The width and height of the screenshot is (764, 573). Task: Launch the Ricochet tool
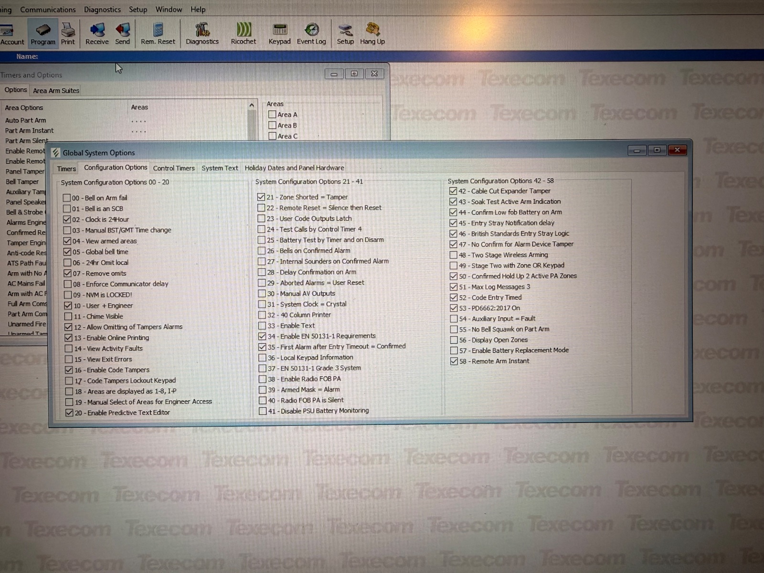point(244,33)
